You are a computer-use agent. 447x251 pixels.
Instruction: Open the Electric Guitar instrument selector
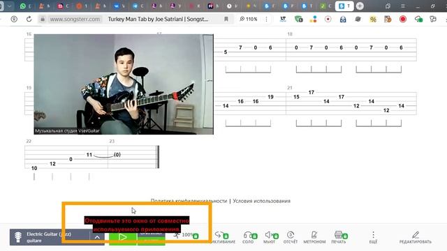[x=50, y=237]
